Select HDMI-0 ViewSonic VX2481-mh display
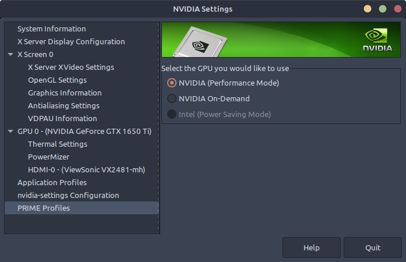Viewport: 406px width, 262px height. [x=86, y=170]
